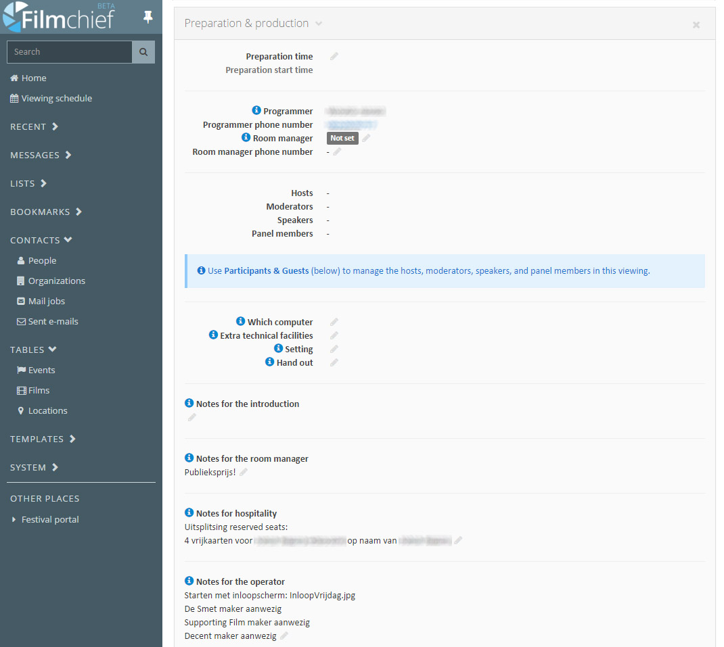Open the Viewing schedule menu item
Image resolution: width=724 pixels, height=647 pixels.
click(56, 99)
